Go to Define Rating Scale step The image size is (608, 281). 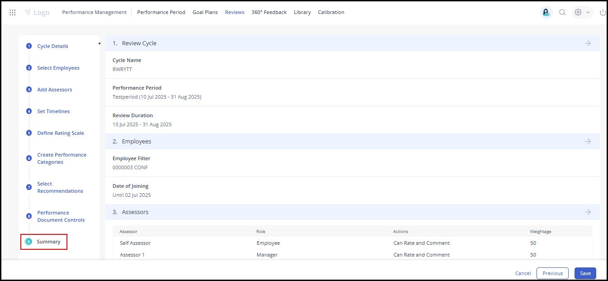tap(61, 133)
